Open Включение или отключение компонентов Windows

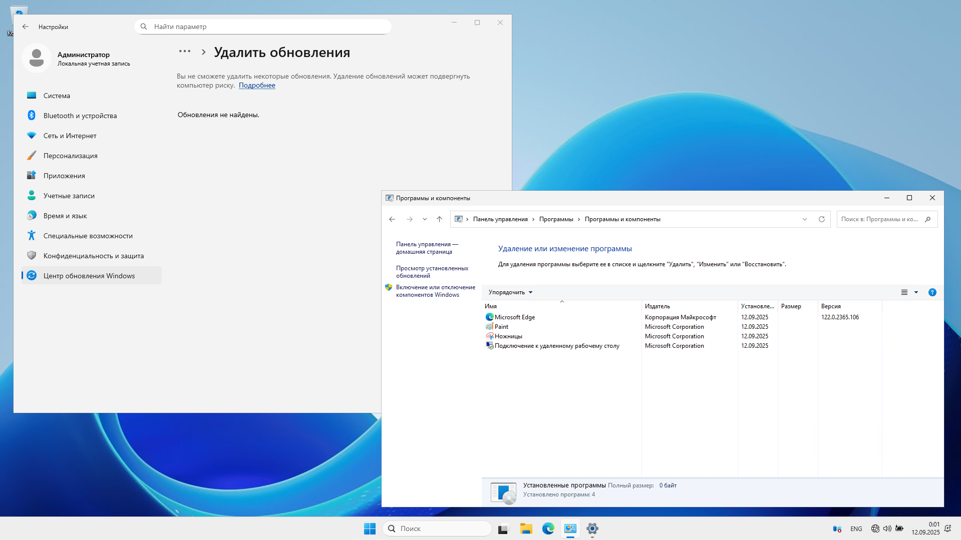436,291
